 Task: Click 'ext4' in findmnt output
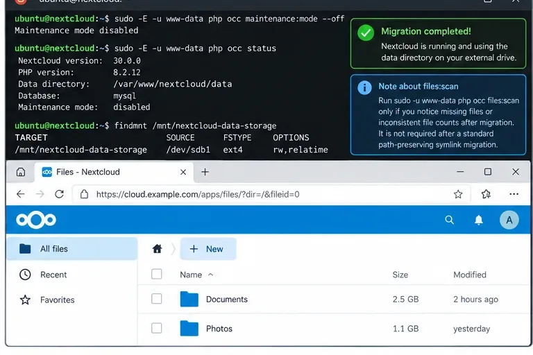(233, 150)
